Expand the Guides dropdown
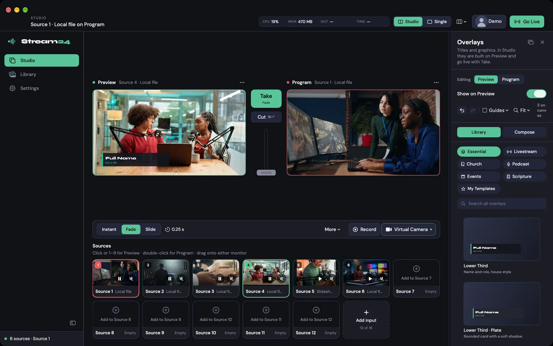This screenshot has height=346, width=553. 495,110
